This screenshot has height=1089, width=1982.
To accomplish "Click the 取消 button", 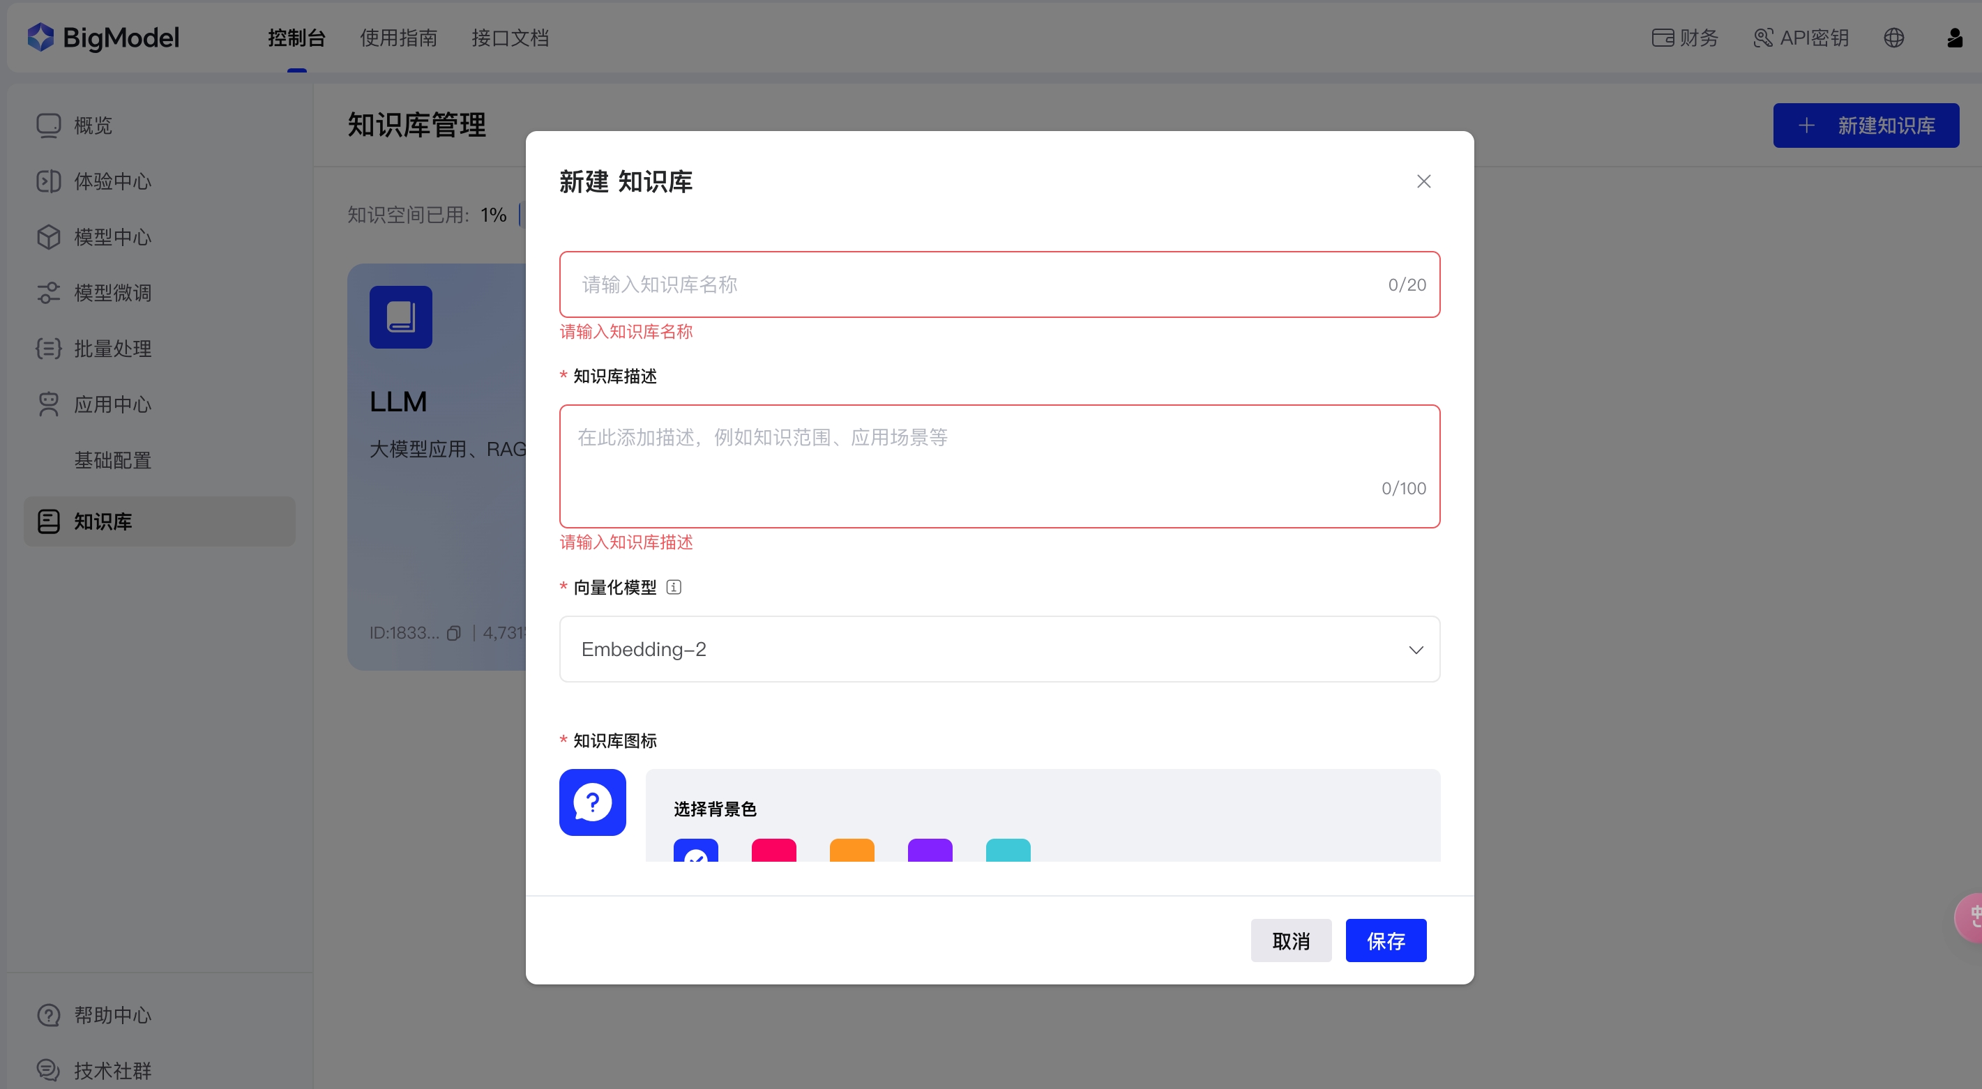I will [1290, 940].
